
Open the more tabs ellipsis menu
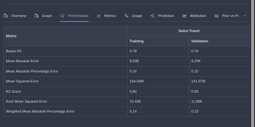pos(245,15)
